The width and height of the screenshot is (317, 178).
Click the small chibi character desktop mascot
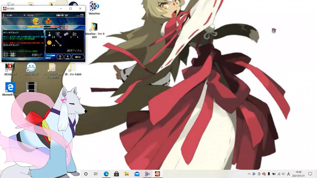[274, 30]
